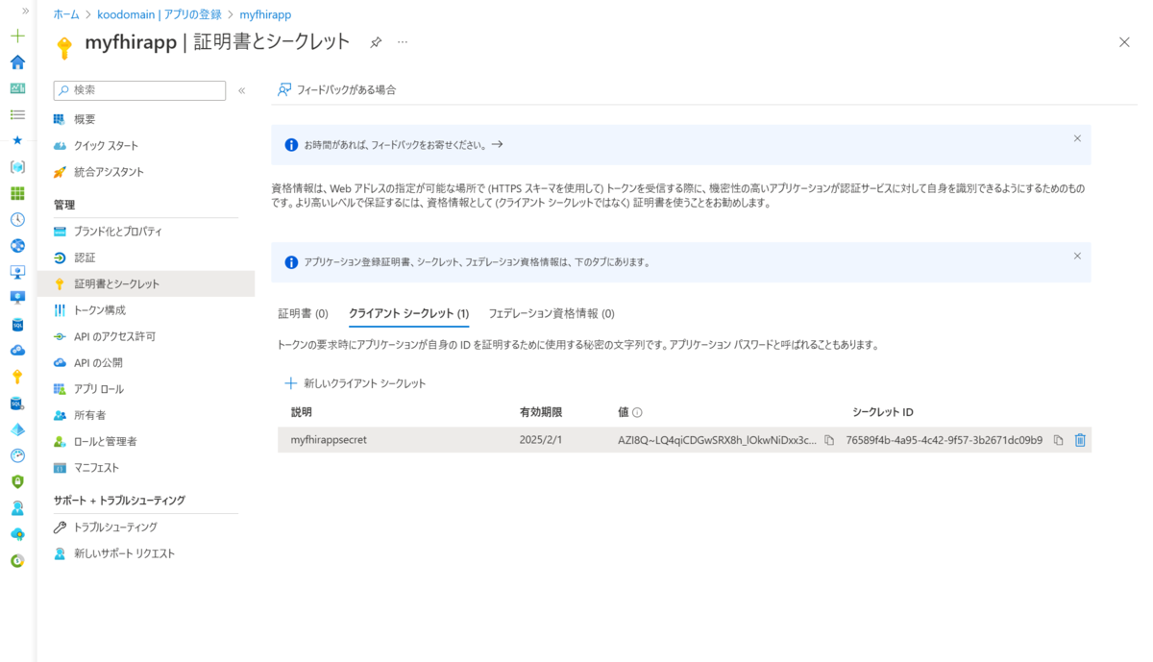Viewport: 1153px width, 662px height.
Task: Open the more options ellipsis beside title
Action: pos(403,42)
